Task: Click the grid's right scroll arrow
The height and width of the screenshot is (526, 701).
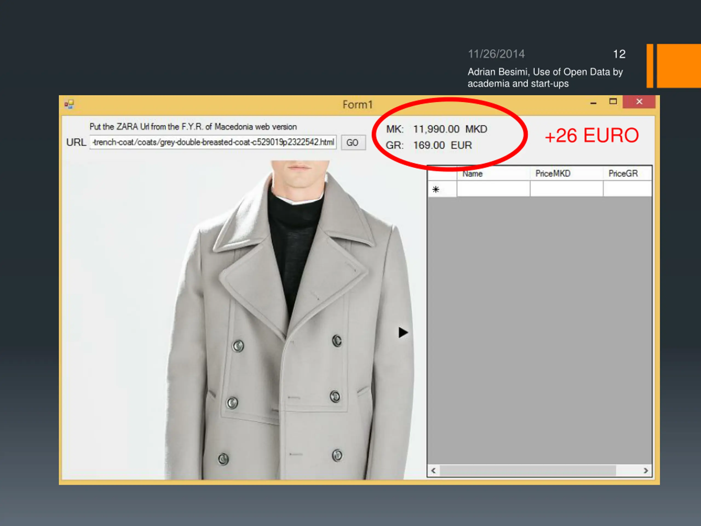Action: (645, 470)
